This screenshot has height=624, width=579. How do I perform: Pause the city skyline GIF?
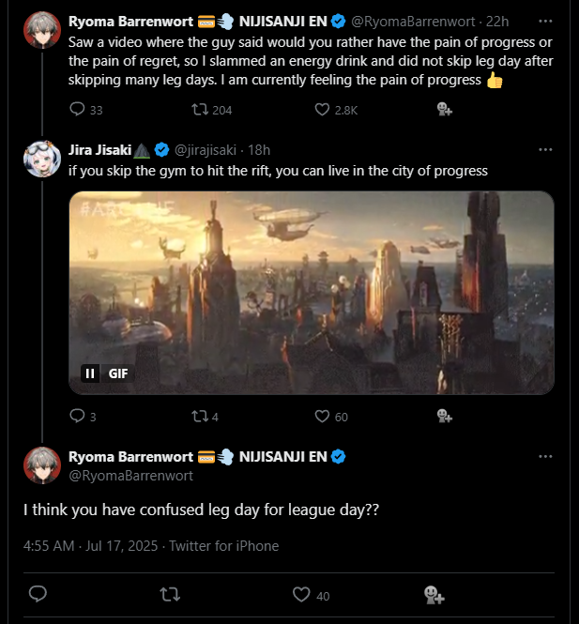tap(91, 373)
